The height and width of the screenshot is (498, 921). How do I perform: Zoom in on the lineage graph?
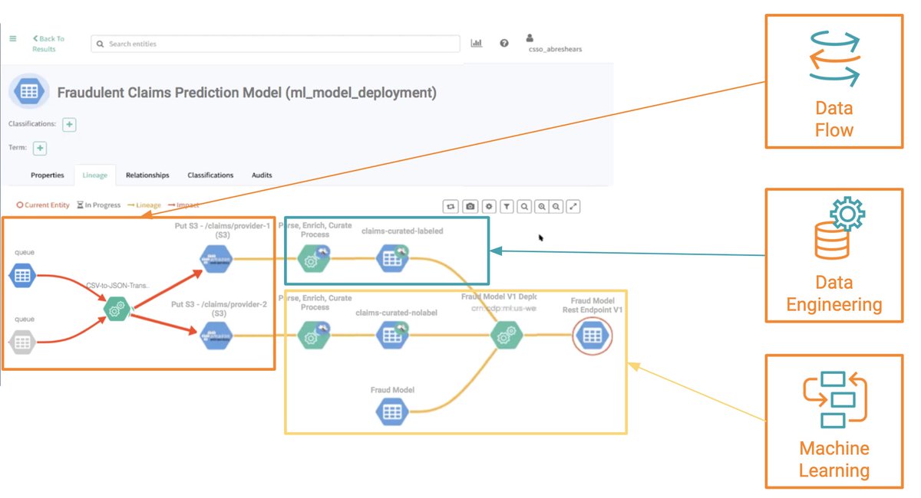[541, 206]
